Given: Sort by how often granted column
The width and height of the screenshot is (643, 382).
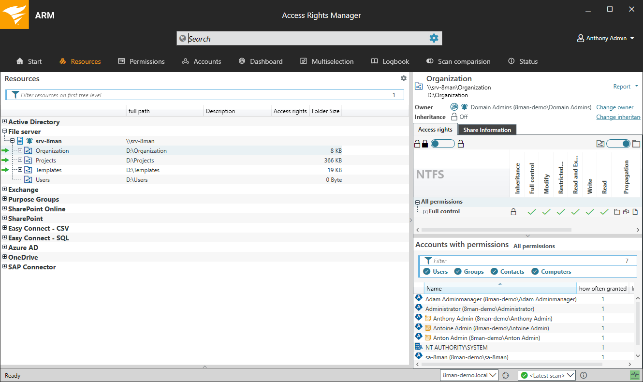Looking at the screenshot, I should click(602, 289).
